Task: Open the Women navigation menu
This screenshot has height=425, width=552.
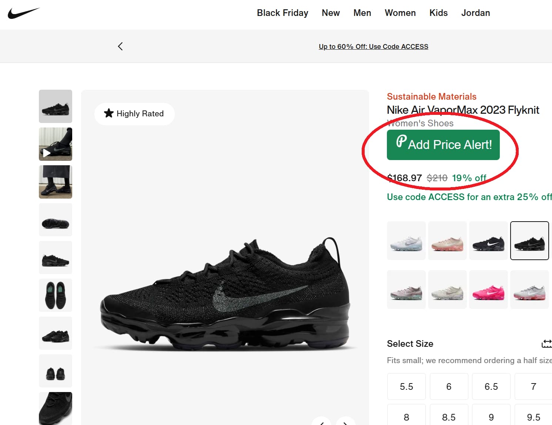Action: [x=400, y=13]
